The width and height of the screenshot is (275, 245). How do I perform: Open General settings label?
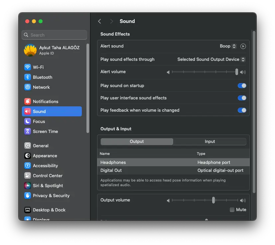coord(41,146)
